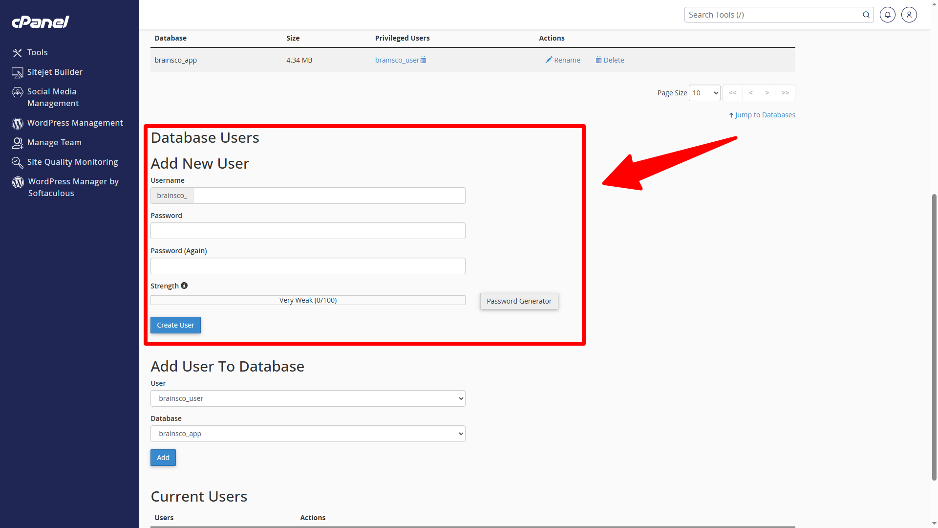This screenshot has width=938, height=528.
Task: Click the Username input field
Action: point(329,196)
